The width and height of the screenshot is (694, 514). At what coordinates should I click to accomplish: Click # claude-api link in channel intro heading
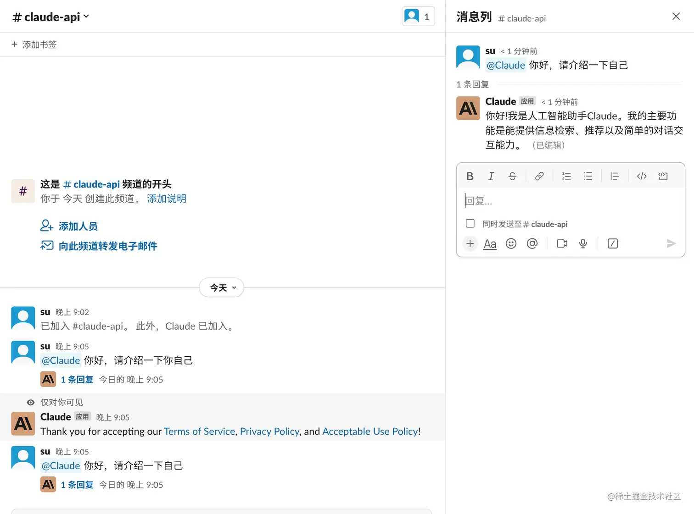tap(91, 184)
